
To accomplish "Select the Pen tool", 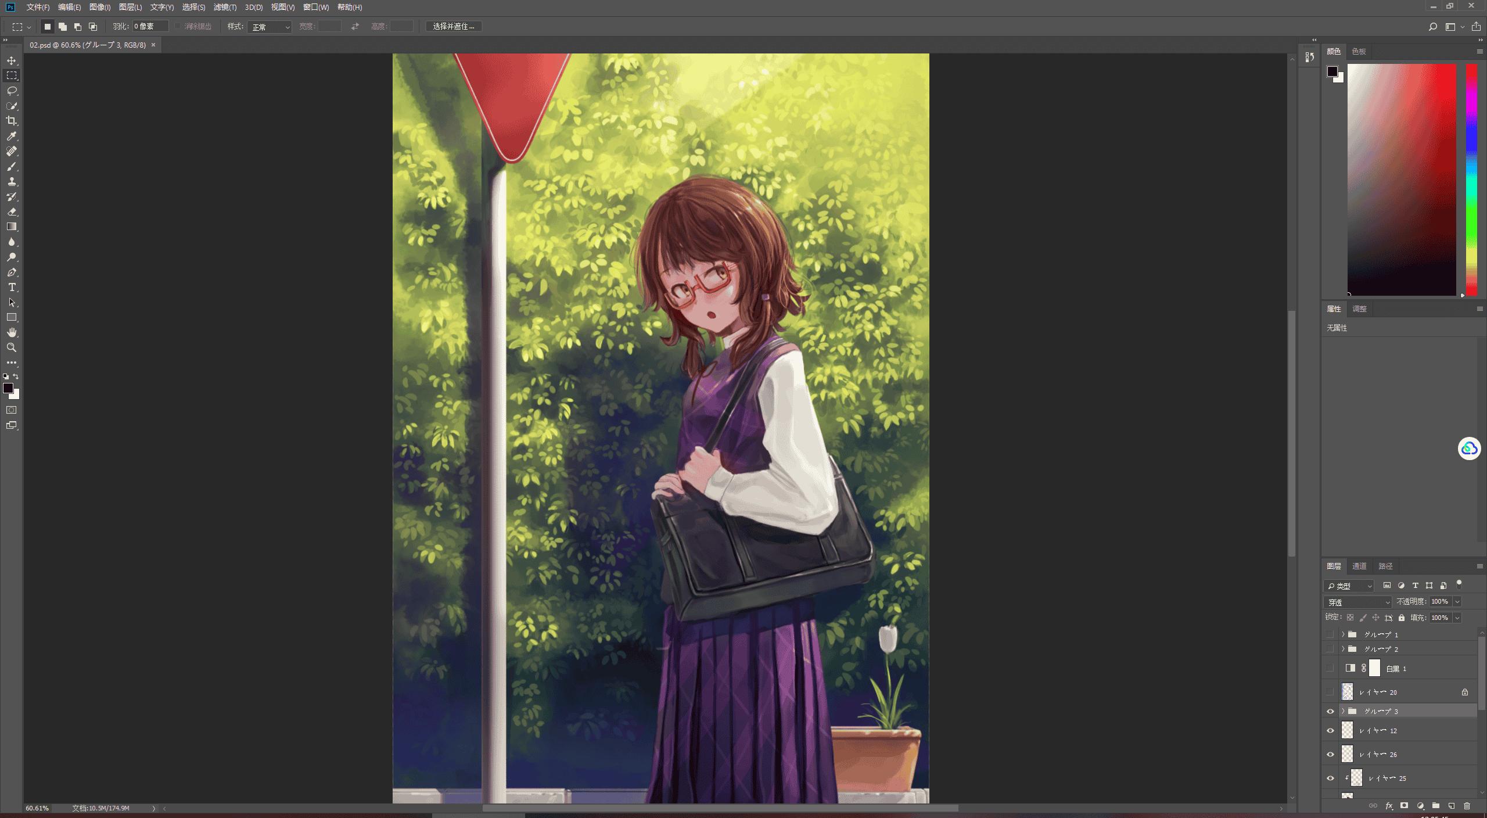I will click(12, 272).
